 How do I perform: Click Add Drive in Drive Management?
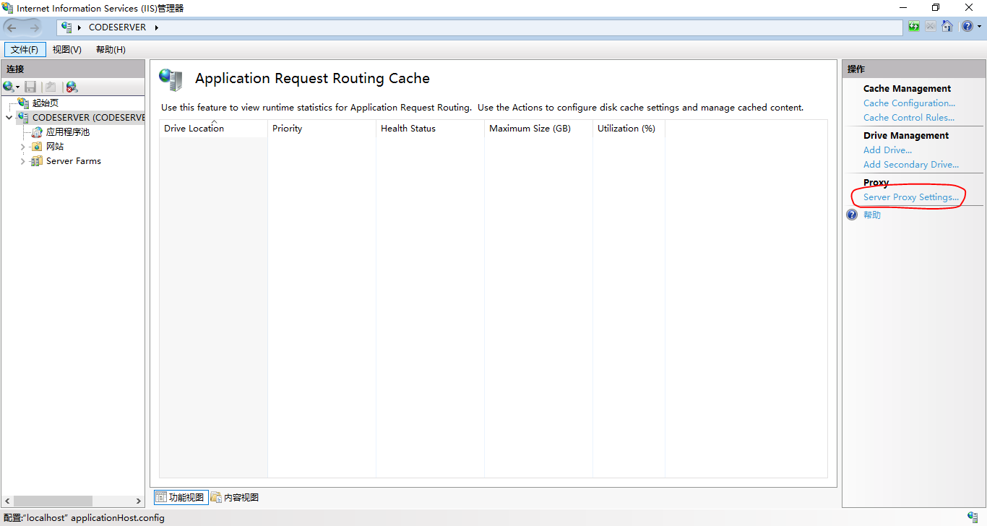click(887, 150)
